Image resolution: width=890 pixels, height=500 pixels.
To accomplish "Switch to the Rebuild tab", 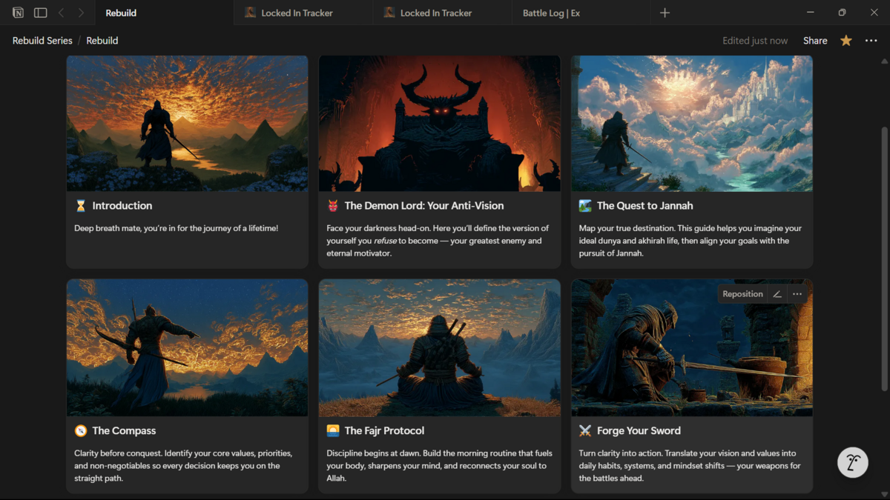I will [163, 13].
